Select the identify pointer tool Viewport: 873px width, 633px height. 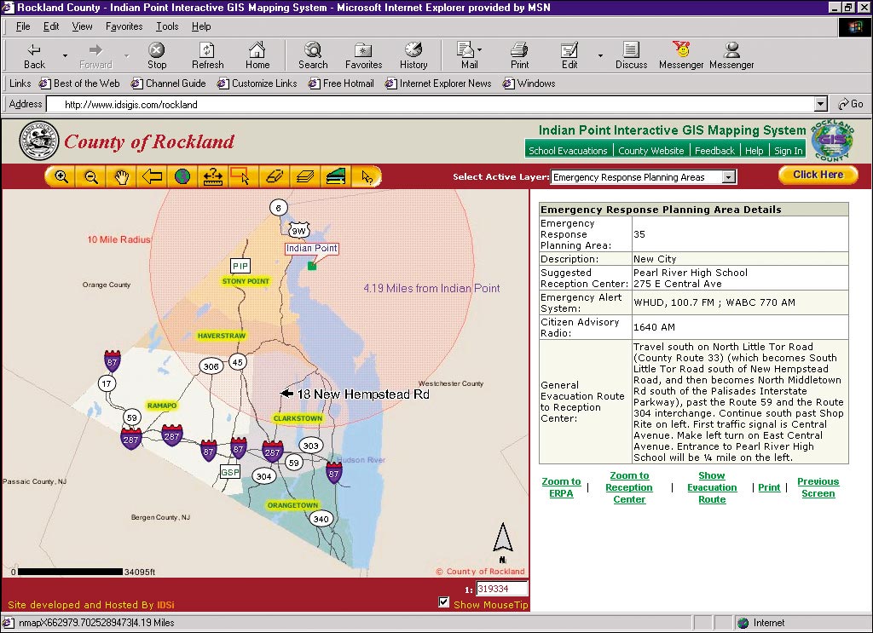(x=367, y=177)
